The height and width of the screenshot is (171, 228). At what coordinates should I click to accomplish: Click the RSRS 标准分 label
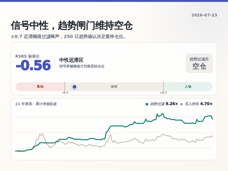(x=27, y=56)
